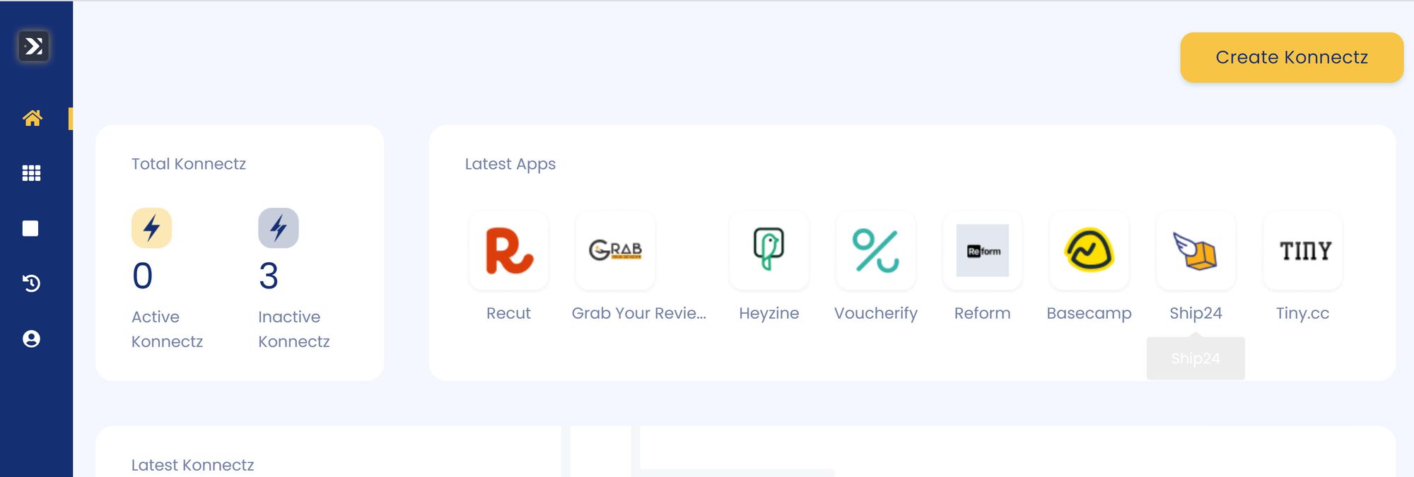Open the history sidebar icon
1414x477 pixels.
(31, 283)
